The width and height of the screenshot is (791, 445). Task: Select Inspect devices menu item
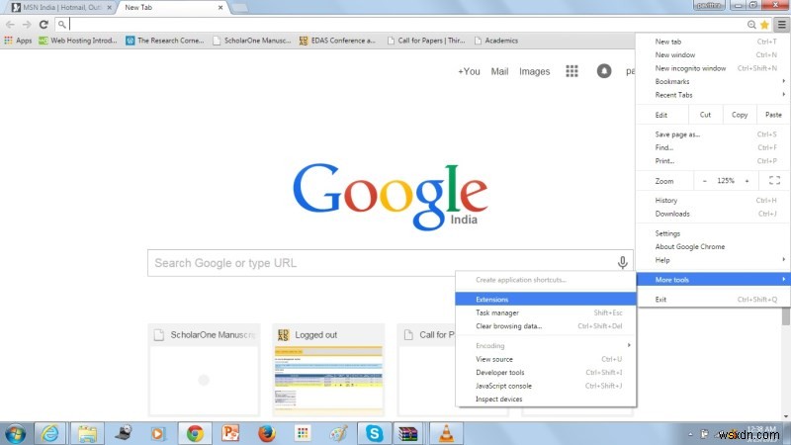(x=546, y=400)
